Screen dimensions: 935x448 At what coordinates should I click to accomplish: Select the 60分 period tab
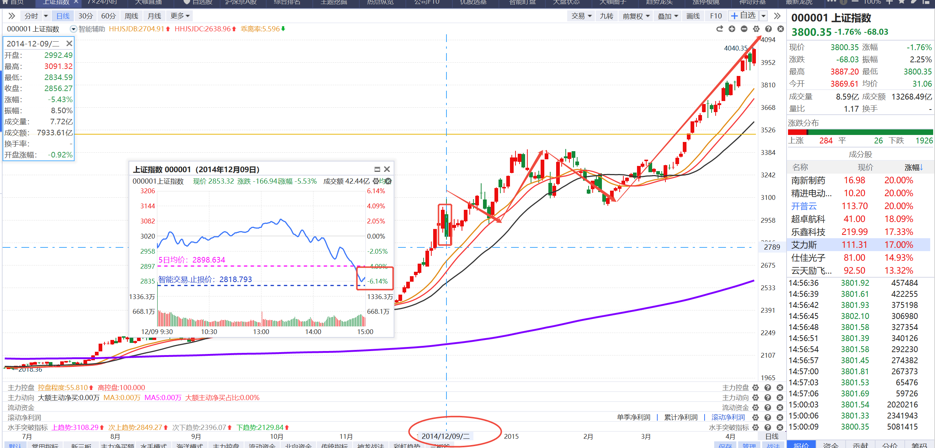coord(108,16)
